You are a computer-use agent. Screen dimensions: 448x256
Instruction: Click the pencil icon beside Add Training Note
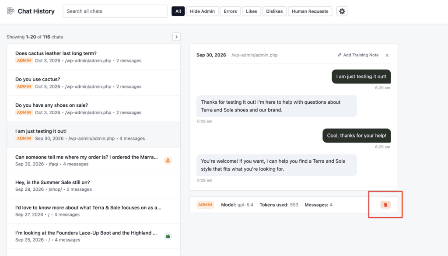(339, 55)
